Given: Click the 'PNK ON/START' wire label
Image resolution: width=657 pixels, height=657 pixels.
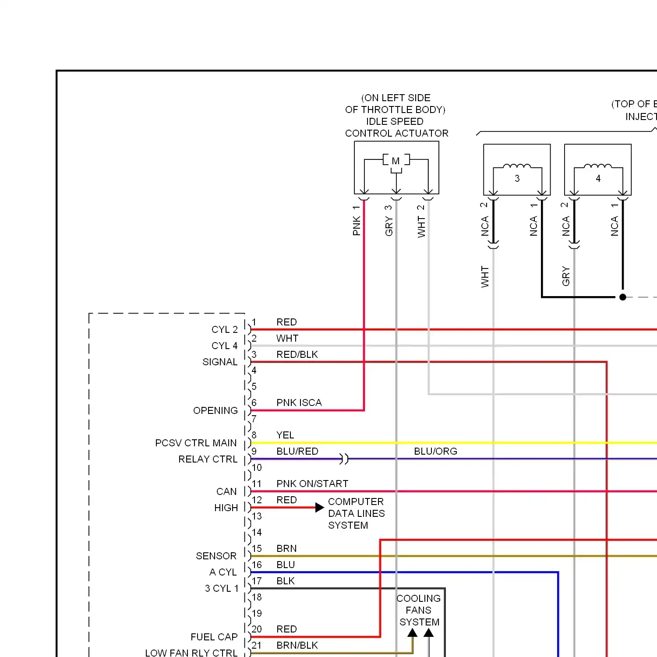Looking at the screenshot, I should coord(312,484).
